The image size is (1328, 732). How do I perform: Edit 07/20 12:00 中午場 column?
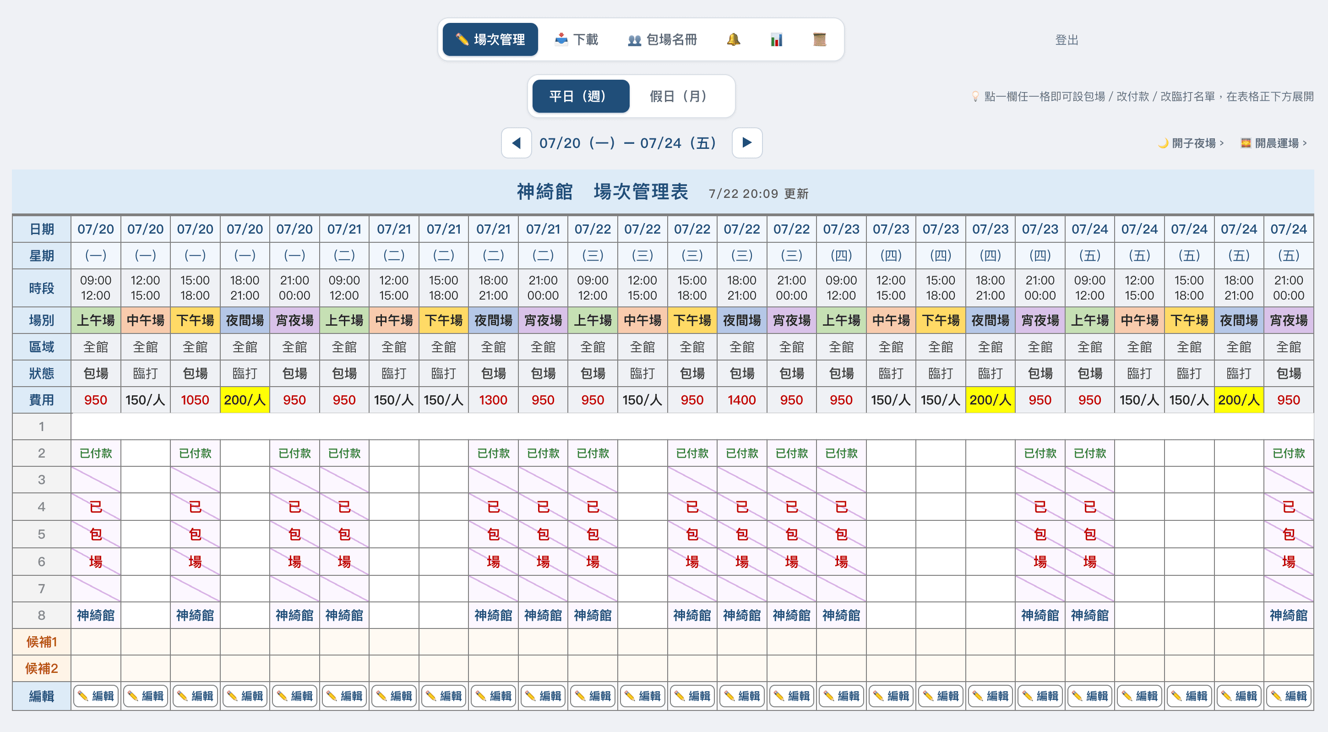click(x=145, y=696)
